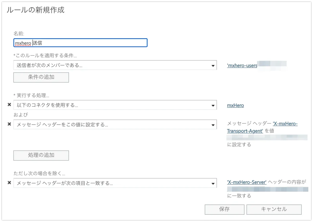Remove the '以下のコネクタを使用する' action
The image size is (313, 222).
(9, 105)
